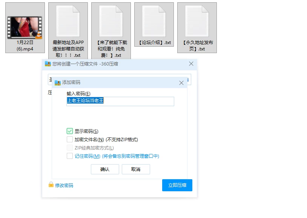This screenshot has height=218, width=307.
Task: Select the 来了就能下载和观看 txt file
Action: [x=111, y=31]
